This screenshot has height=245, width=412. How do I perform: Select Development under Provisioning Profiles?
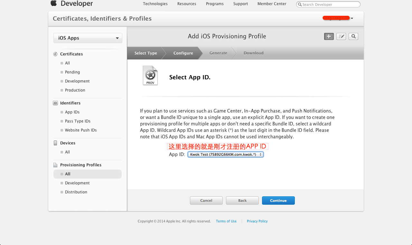click(x=77, y=183)
